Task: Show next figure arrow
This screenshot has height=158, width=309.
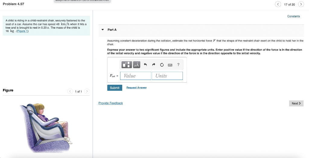Action: (x=87, y=91)
